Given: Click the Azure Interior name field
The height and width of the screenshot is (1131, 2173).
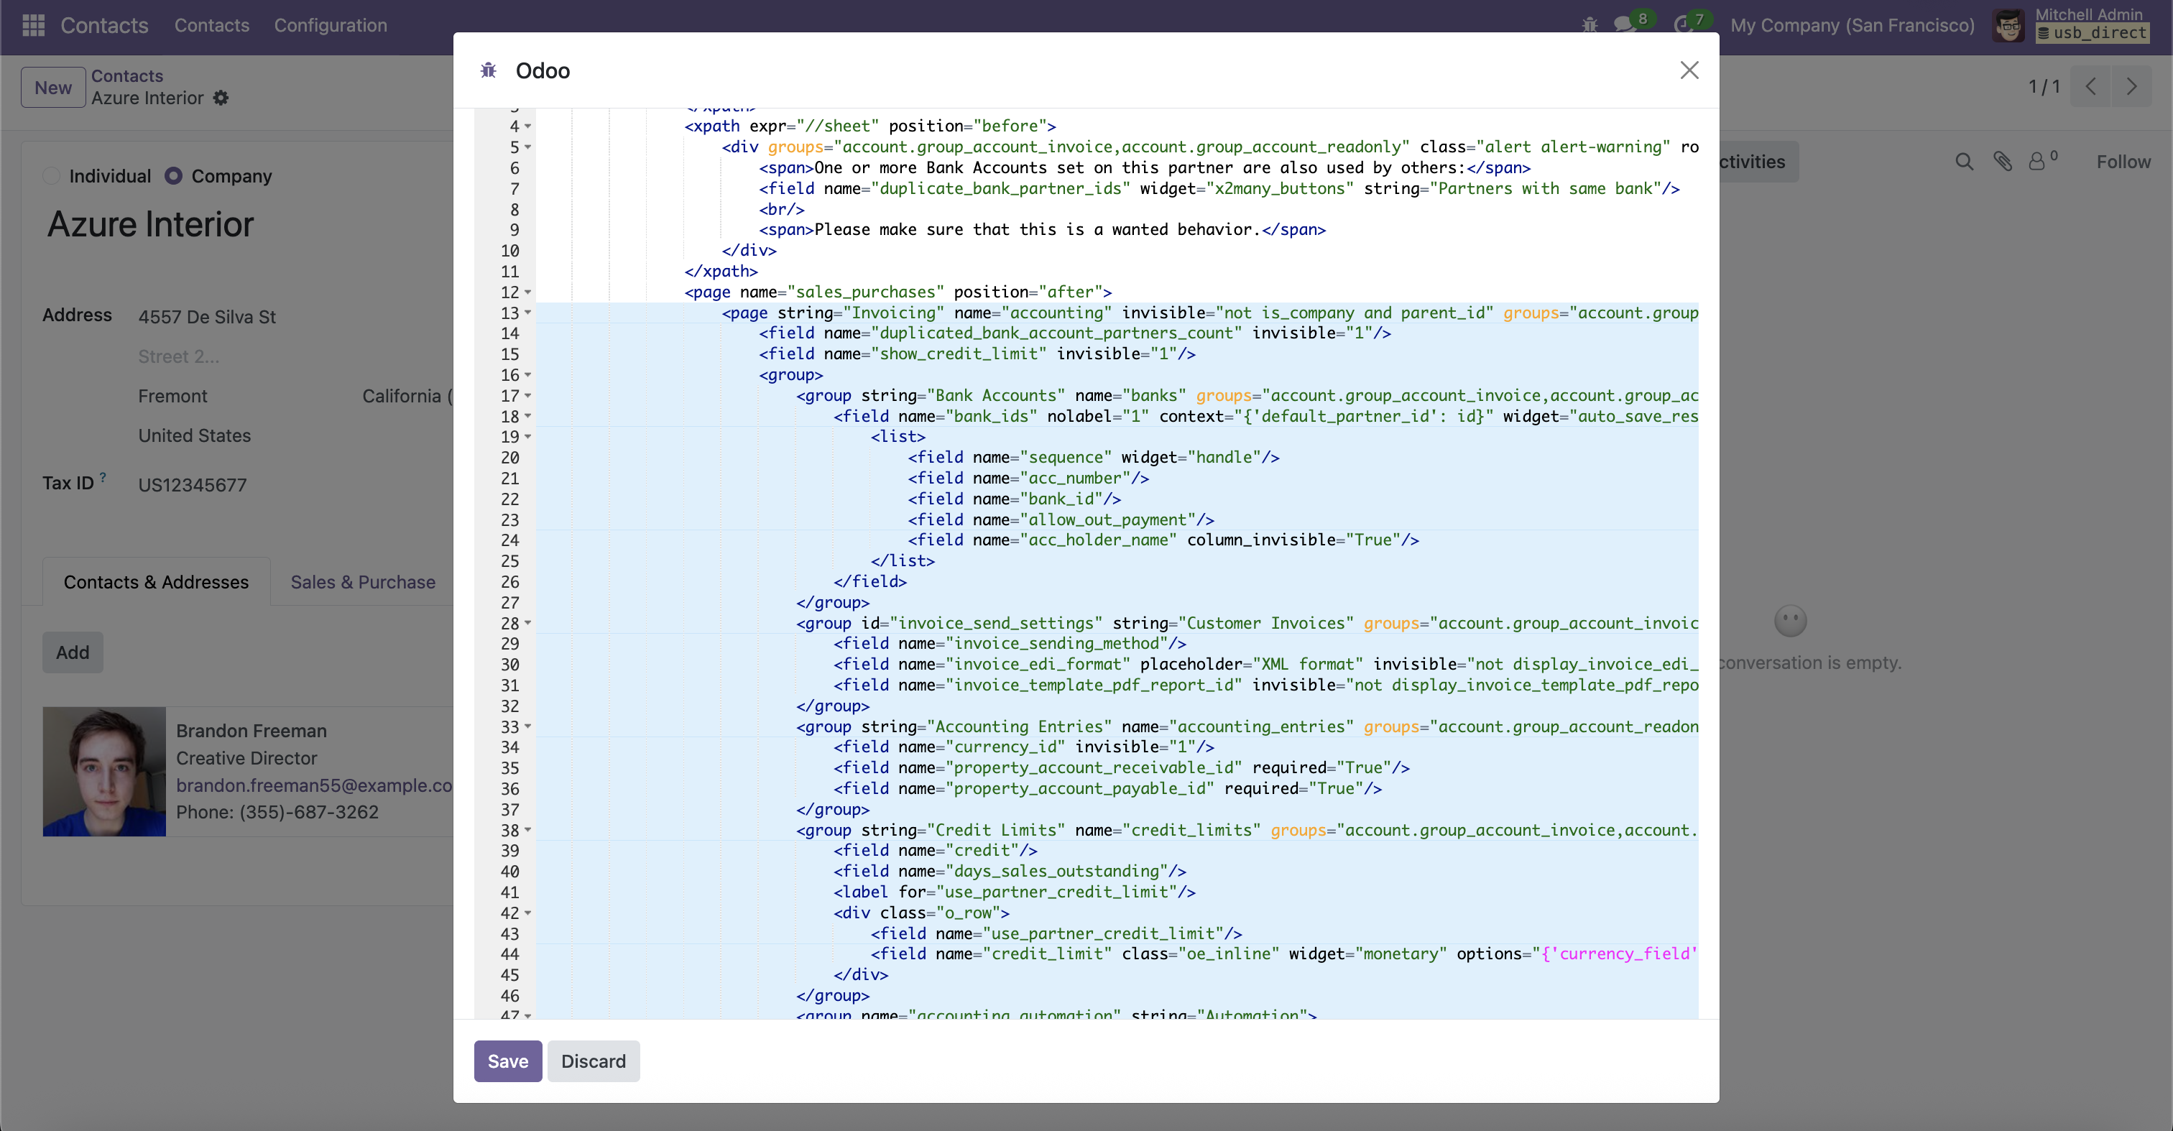Looking at the screenshot, I should 150,224.
